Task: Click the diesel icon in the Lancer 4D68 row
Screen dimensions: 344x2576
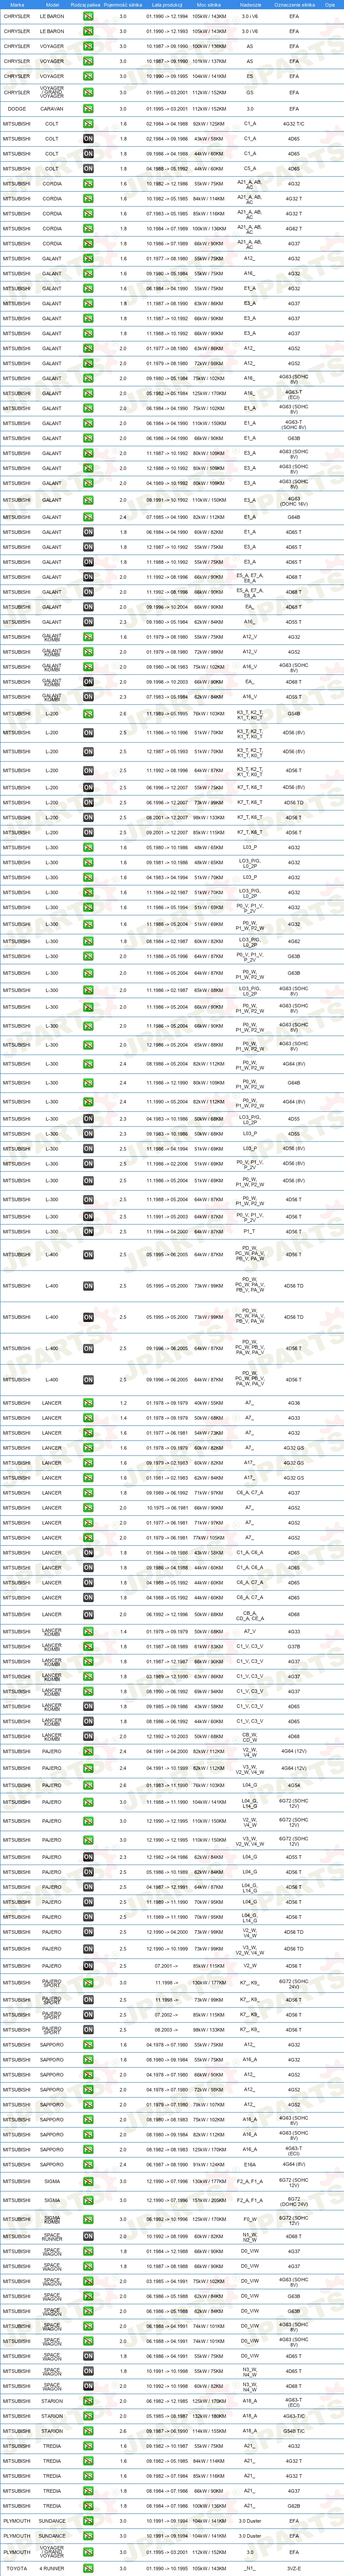Action: click(88, 1614)
